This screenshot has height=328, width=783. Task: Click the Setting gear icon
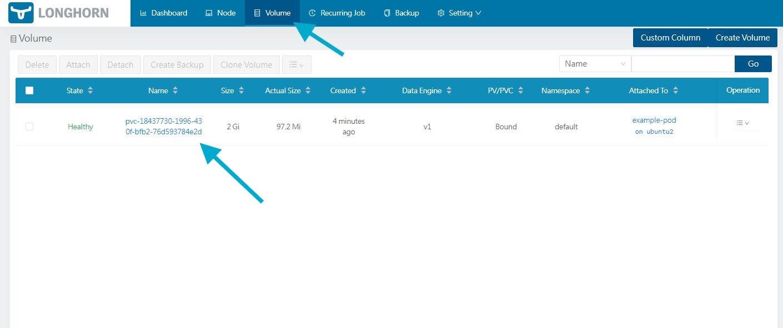440,12
